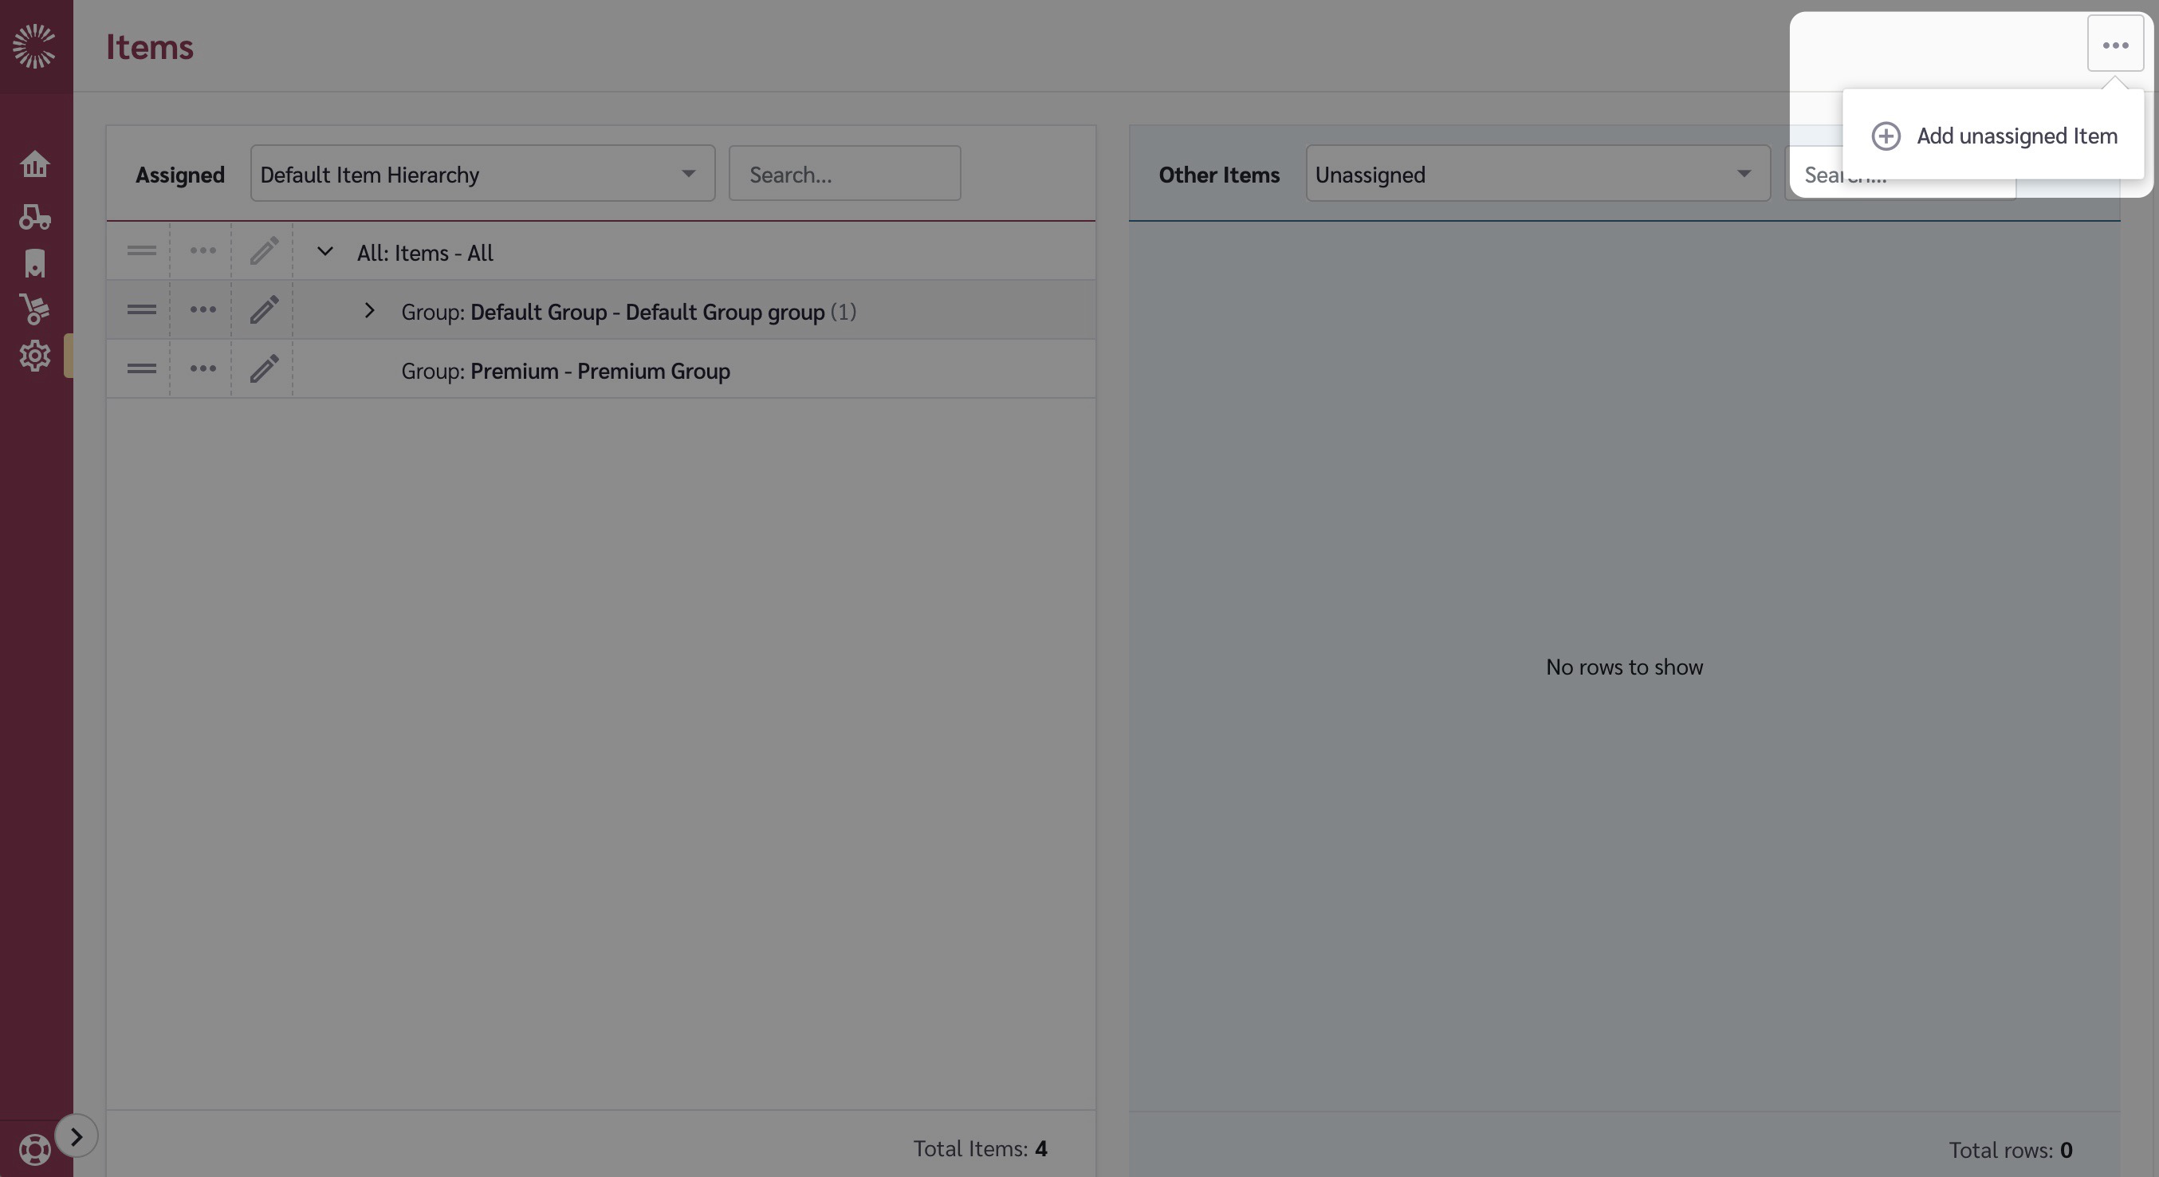2159x1177 pixels.
Task: Click the help lifebuoy icon
Action: 34,1149
